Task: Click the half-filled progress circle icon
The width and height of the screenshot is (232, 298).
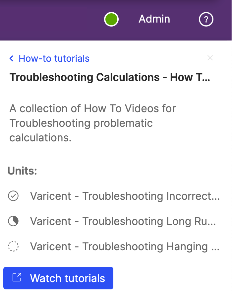Action: [13, 221]
